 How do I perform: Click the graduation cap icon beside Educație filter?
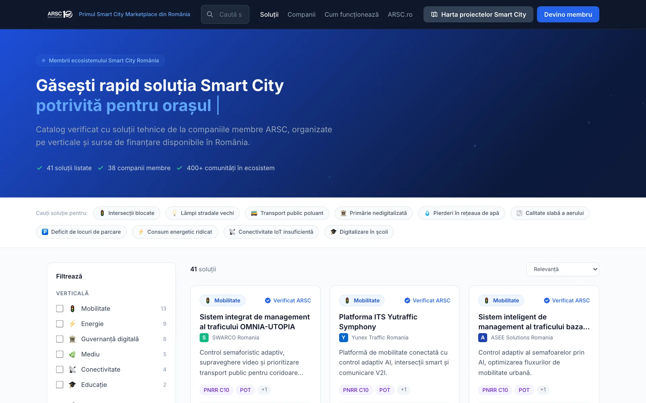point(72,385)
